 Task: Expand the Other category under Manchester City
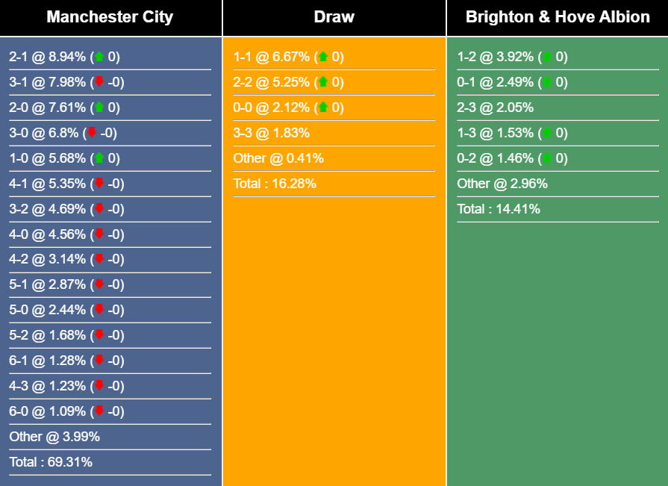[49, 436]
